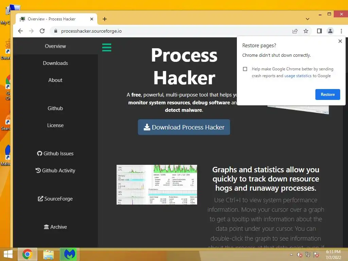This screenshot has width=348, height=261.
Task: Open the About sidebar item
Action: pos(55,80)
